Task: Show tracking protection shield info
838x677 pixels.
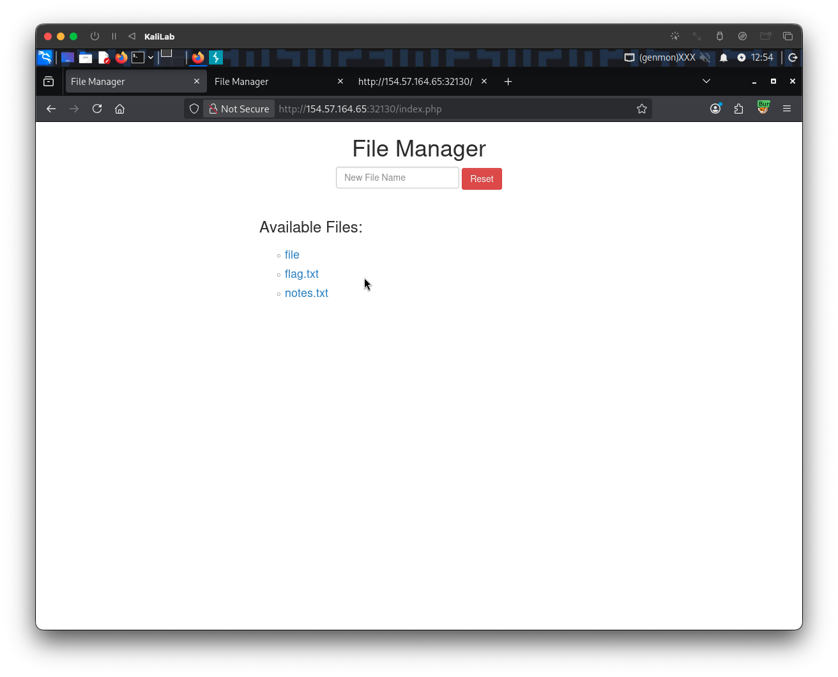Action: [194, 109]
